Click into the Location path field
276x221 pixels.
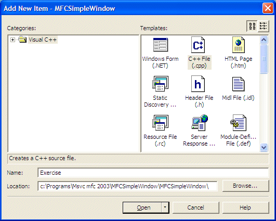pyautogui.click(x=128, y=186)
